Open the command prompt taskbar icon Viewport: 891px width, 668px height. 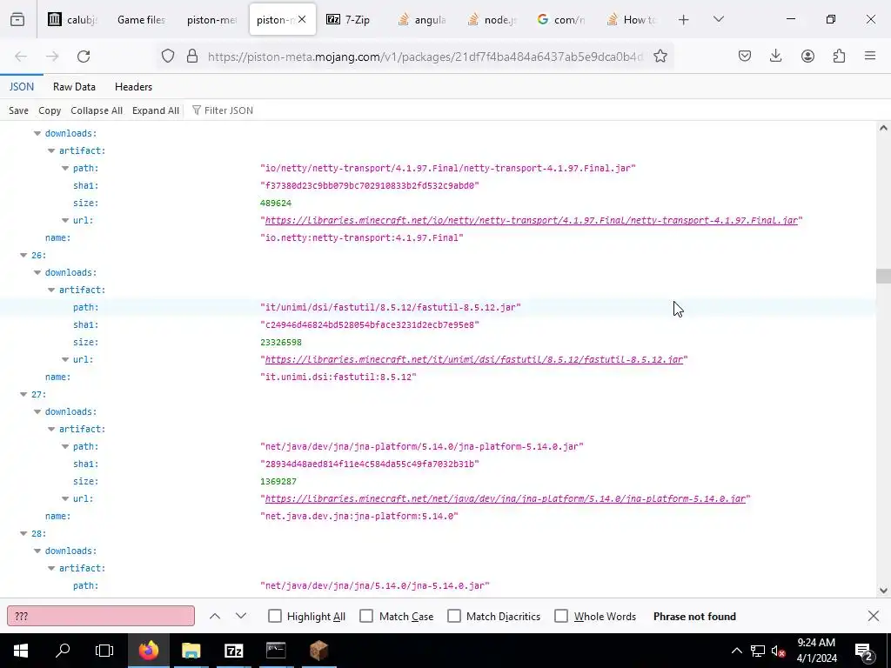click(x=276, y=651)
